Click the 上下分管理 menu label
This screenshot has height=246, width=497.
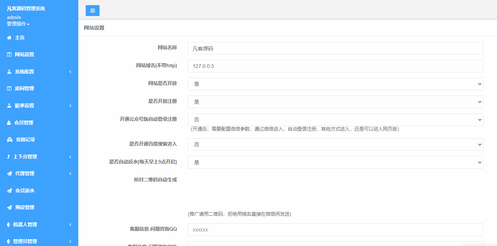click(25, 157)
